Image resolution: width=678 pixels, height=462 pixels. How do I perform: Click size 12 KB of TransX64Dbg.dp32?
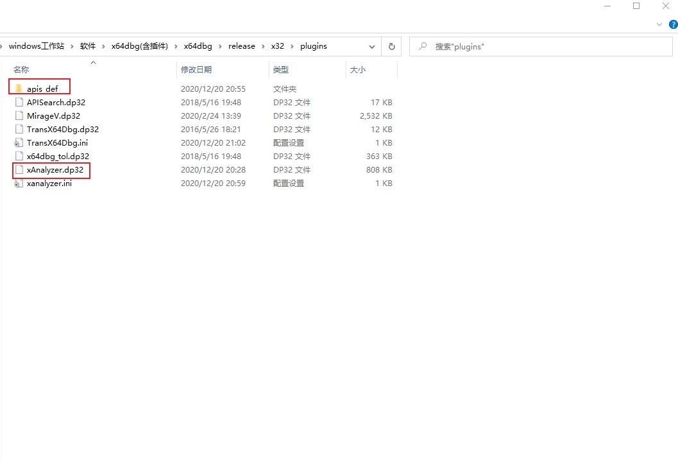(x=382, y=129)
